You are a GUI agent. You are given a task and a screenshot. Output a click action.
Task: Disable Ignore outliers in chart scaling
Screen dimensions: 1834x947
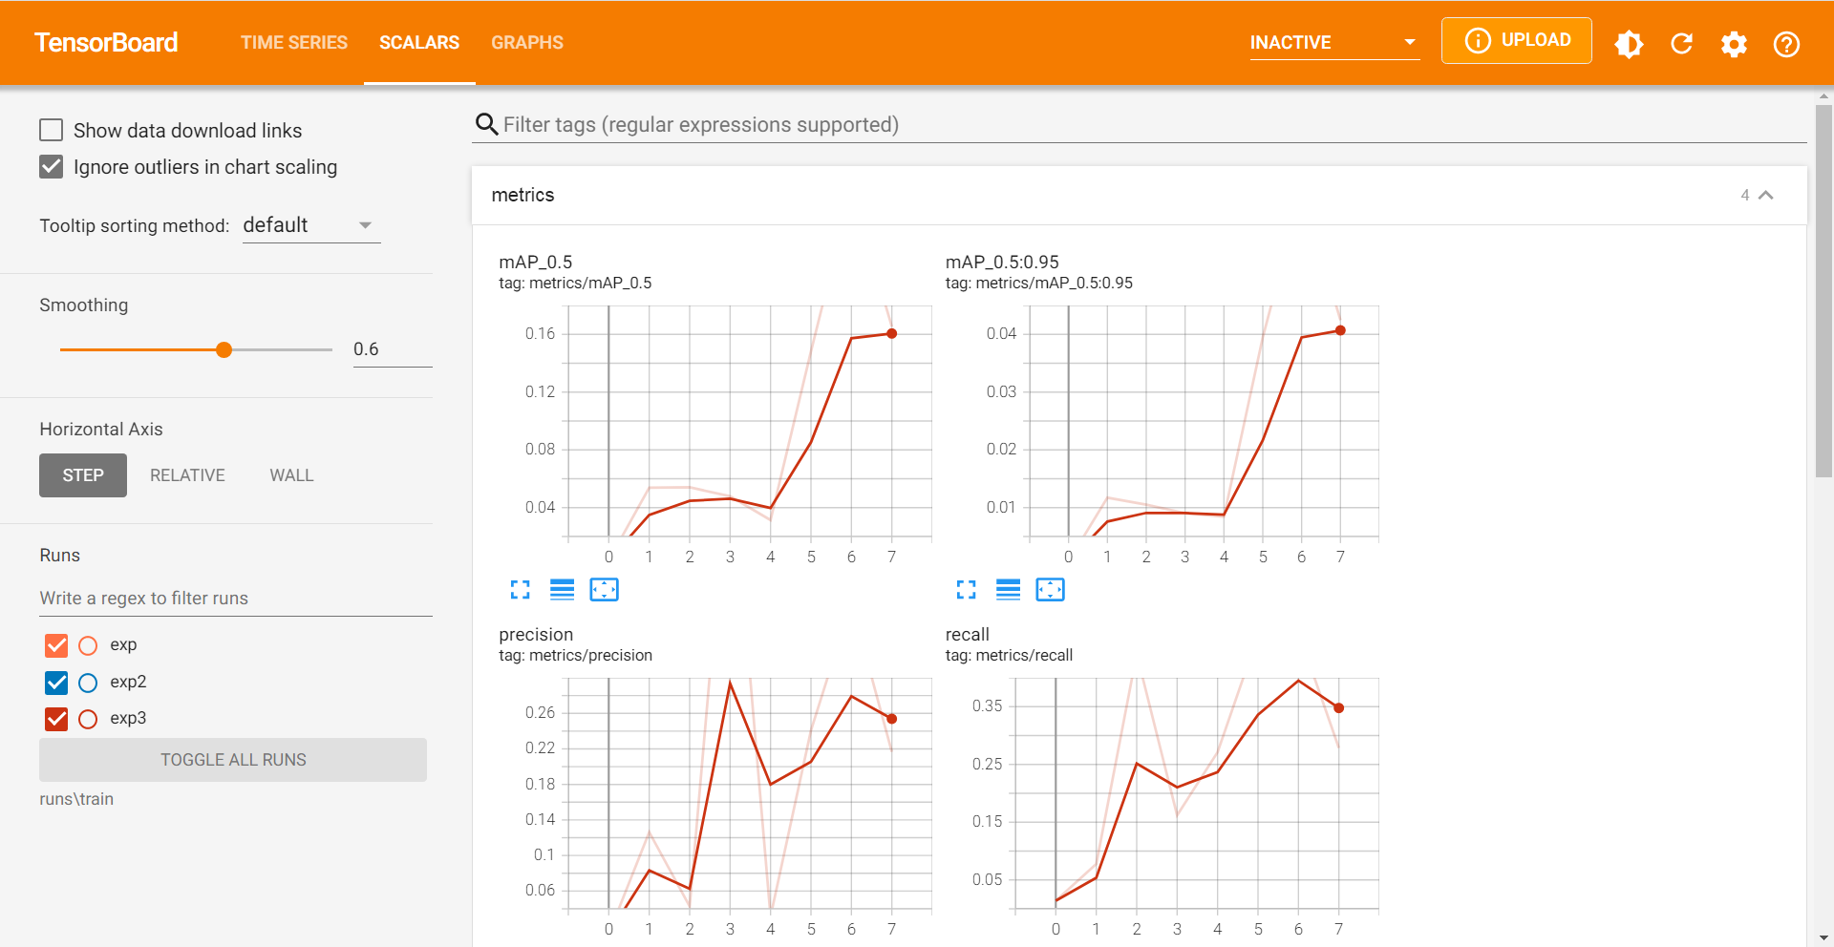[51, 167]
